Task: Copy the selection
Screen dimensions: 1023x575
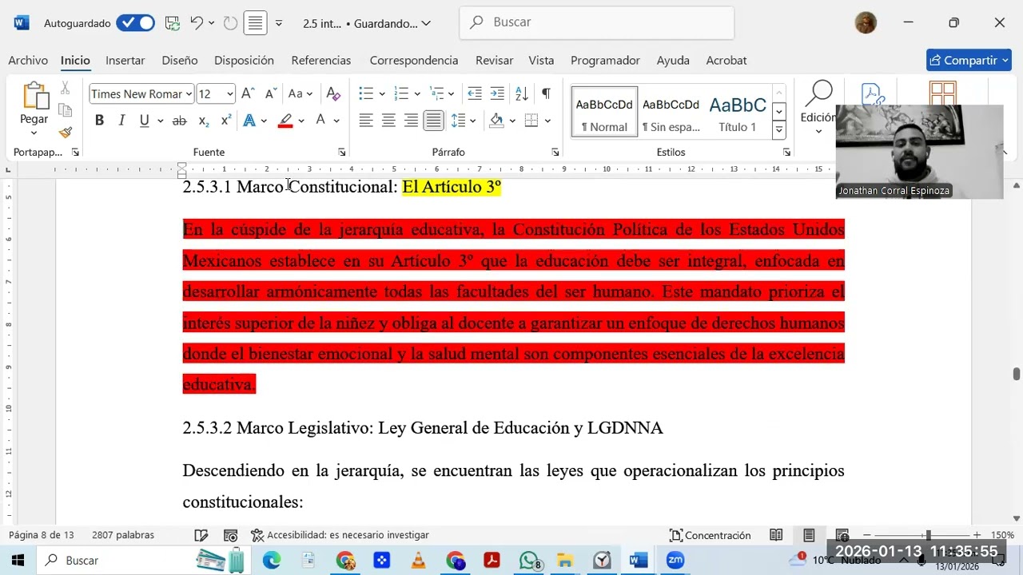Action: click(66, 110)
